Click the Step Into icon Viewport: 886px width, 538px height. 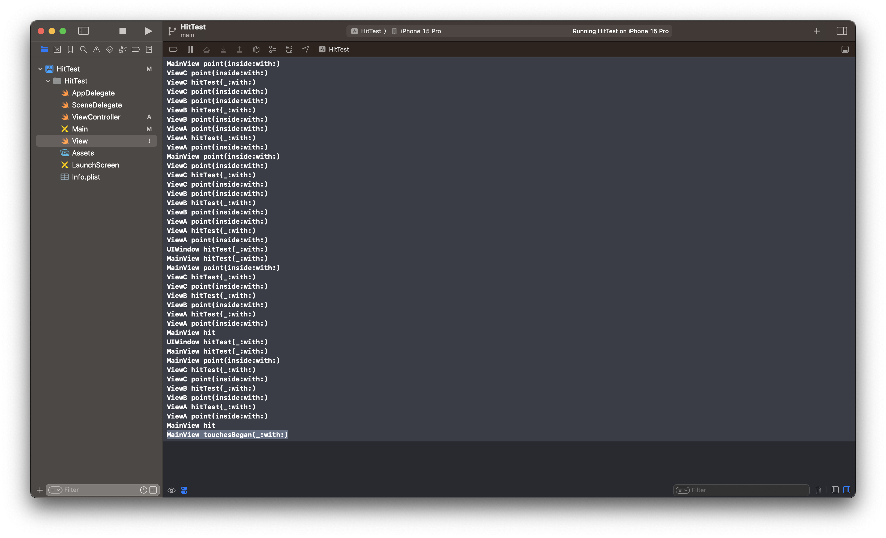pyautogui.click(x=223, y=49)
